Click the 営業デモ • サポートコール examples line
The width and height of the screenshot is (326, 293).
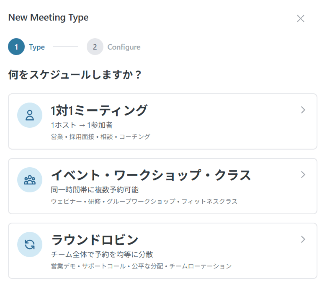(141, 266)
